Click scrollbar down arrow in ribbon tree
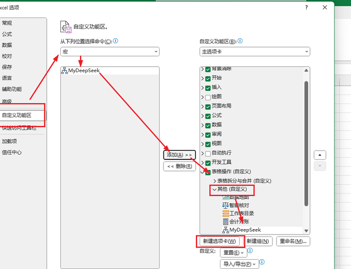This screenshot has height=269, width=351. (306, 231)
